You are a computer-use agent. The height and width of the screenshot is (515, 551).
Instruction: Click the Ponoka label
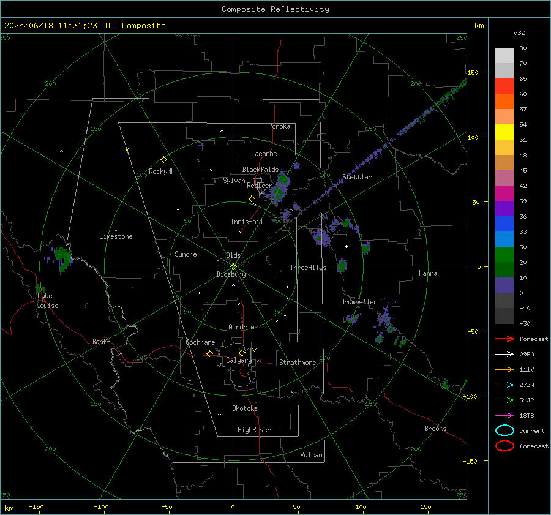point(279,126)
